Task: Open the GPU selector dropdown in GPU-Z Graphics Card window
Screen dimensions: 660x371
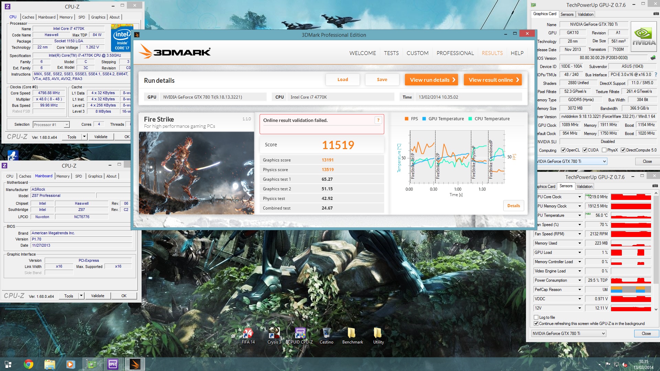Action: (x=604, y=161)
